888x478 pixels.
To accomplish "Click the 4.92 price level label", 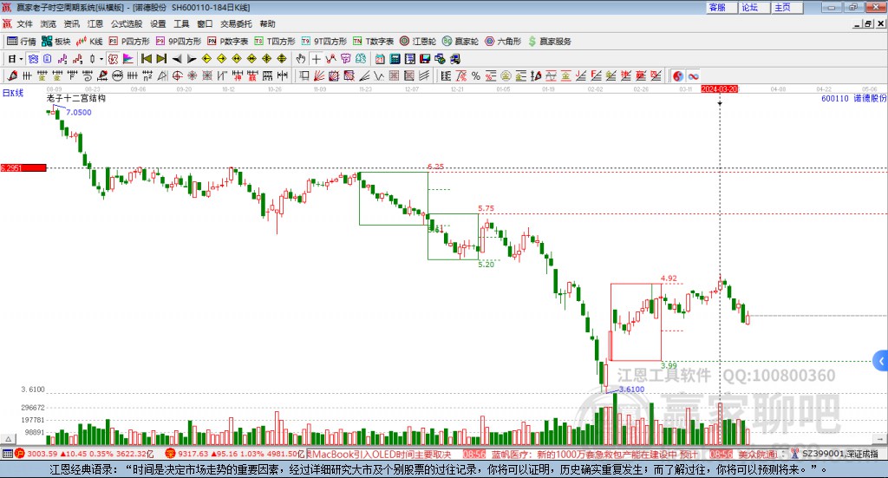I will click(x=669, y=278).
